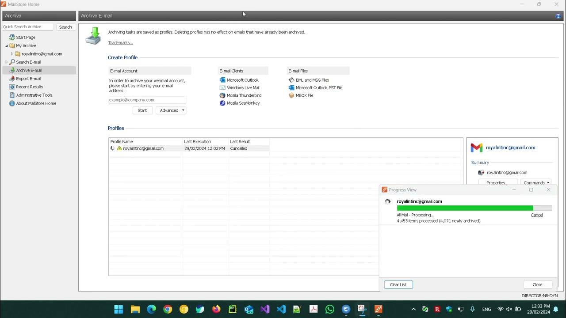Select the My Archive folder icon
The height and width of the screenshot is (318, 566).
[x=12, y=45]
